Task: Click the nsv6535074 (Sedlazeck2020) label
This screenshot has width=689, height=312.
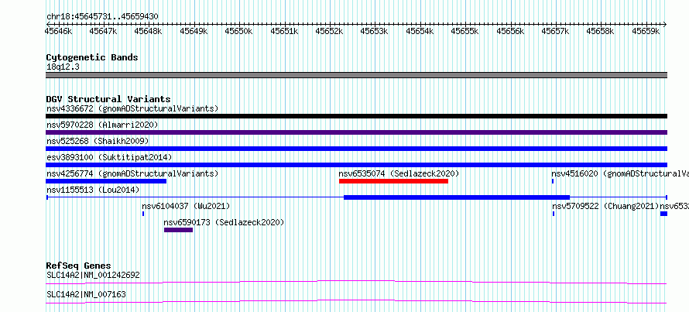Action: coord(399,173)
